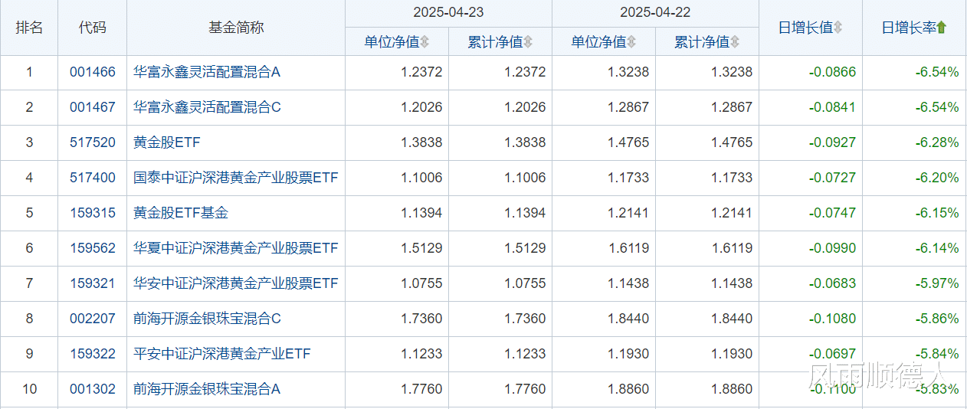Open 华富永鑫灵活配置混合A fund page
The image size is (967, 409).
pos(207,72)
